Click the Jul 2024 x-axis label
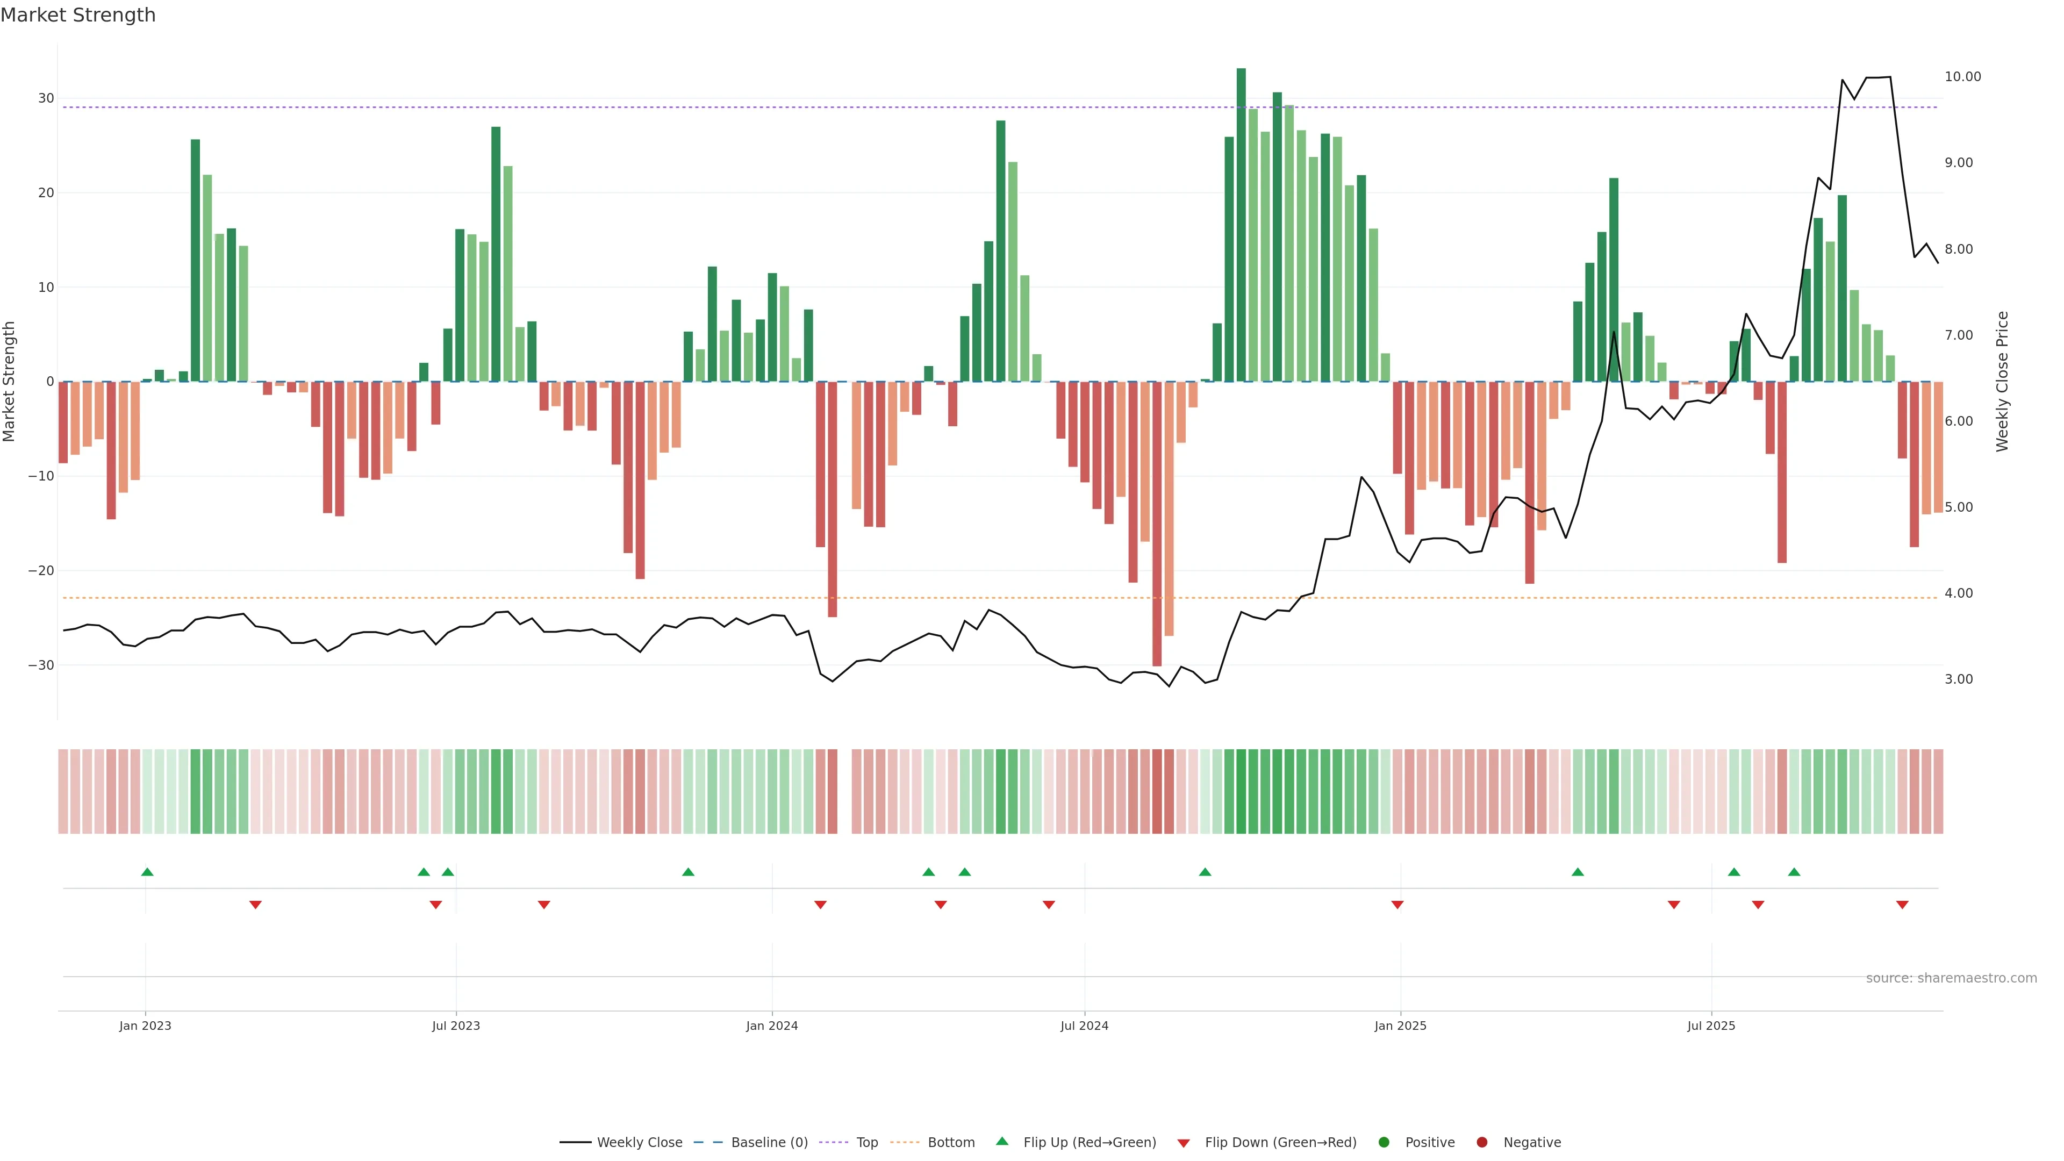This screenshot has width=2064, height=1161. click(1084, 1026)
